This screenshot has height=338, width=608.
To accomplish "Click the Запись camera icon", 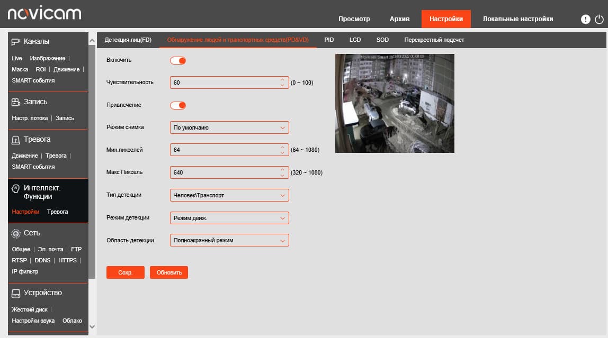I will tap(15, 102).
